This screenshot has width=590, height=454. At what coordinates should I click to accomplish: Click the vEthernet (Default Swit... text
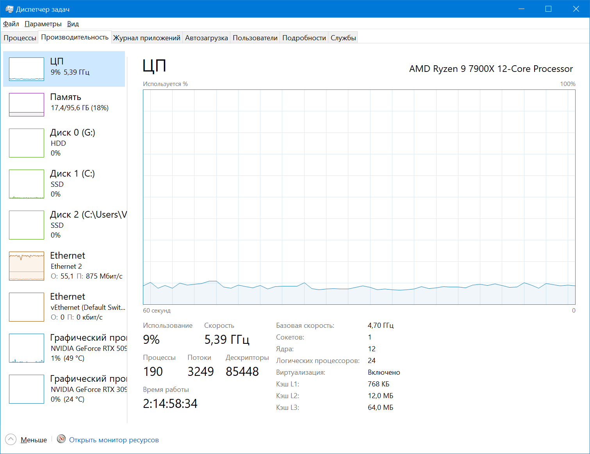[88, 307]
